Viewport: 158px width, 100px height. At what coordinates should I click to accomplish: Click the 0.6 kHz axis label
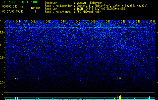2,95
